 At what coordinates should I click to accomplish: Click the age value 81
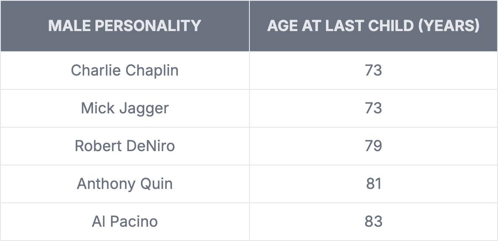point(373,183)
